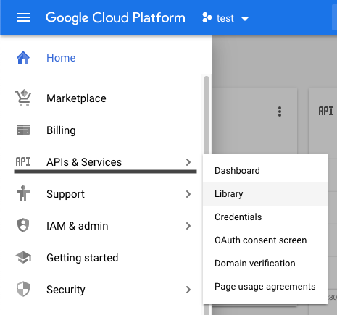Screen dimensions: 337x315
Task: Expand the Security submenu chevron
Action: [188, 290]
